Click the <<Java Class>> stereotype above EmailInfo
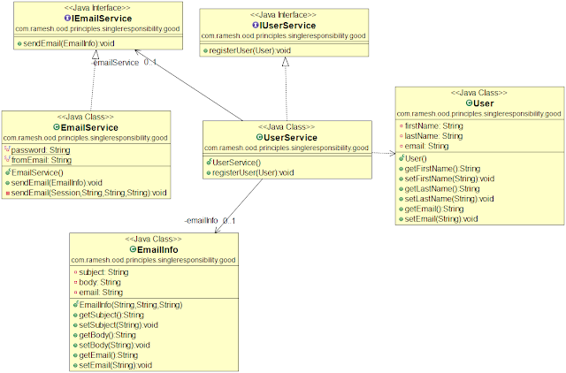Image resolution: width=566 pixels, height=373 pixels. [153, 240]
